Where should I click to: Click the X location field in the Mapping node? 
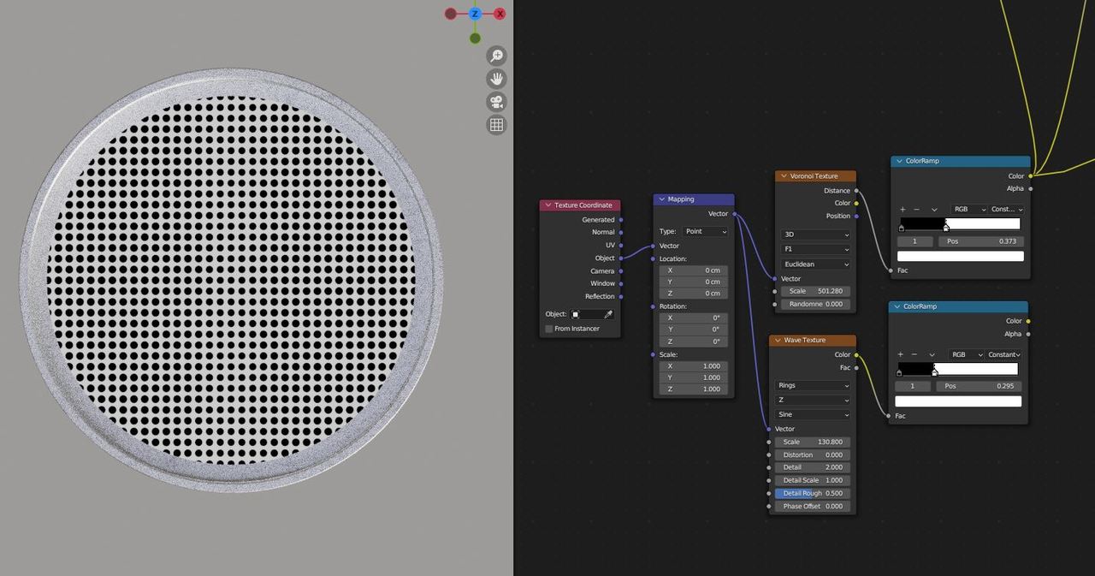point(693,270)
